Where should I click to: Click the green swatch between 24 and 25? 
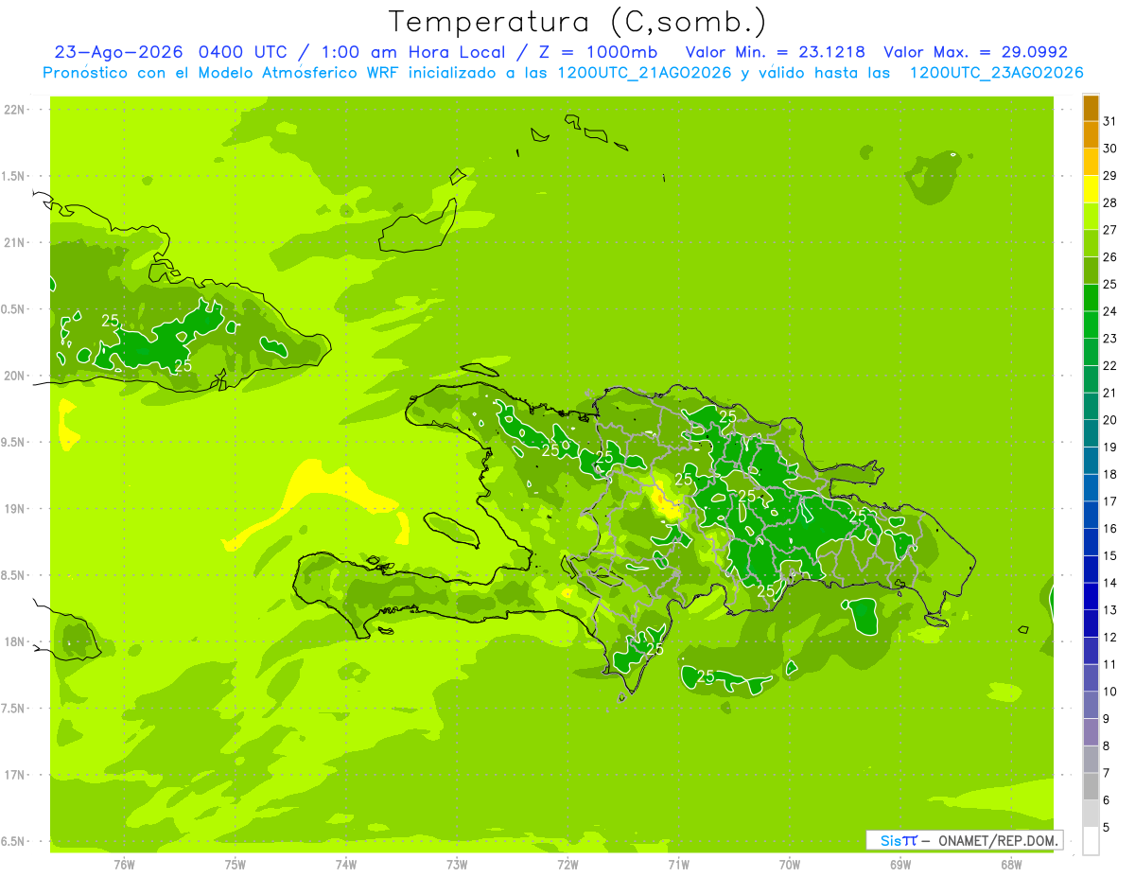(x=1091, y=299)
